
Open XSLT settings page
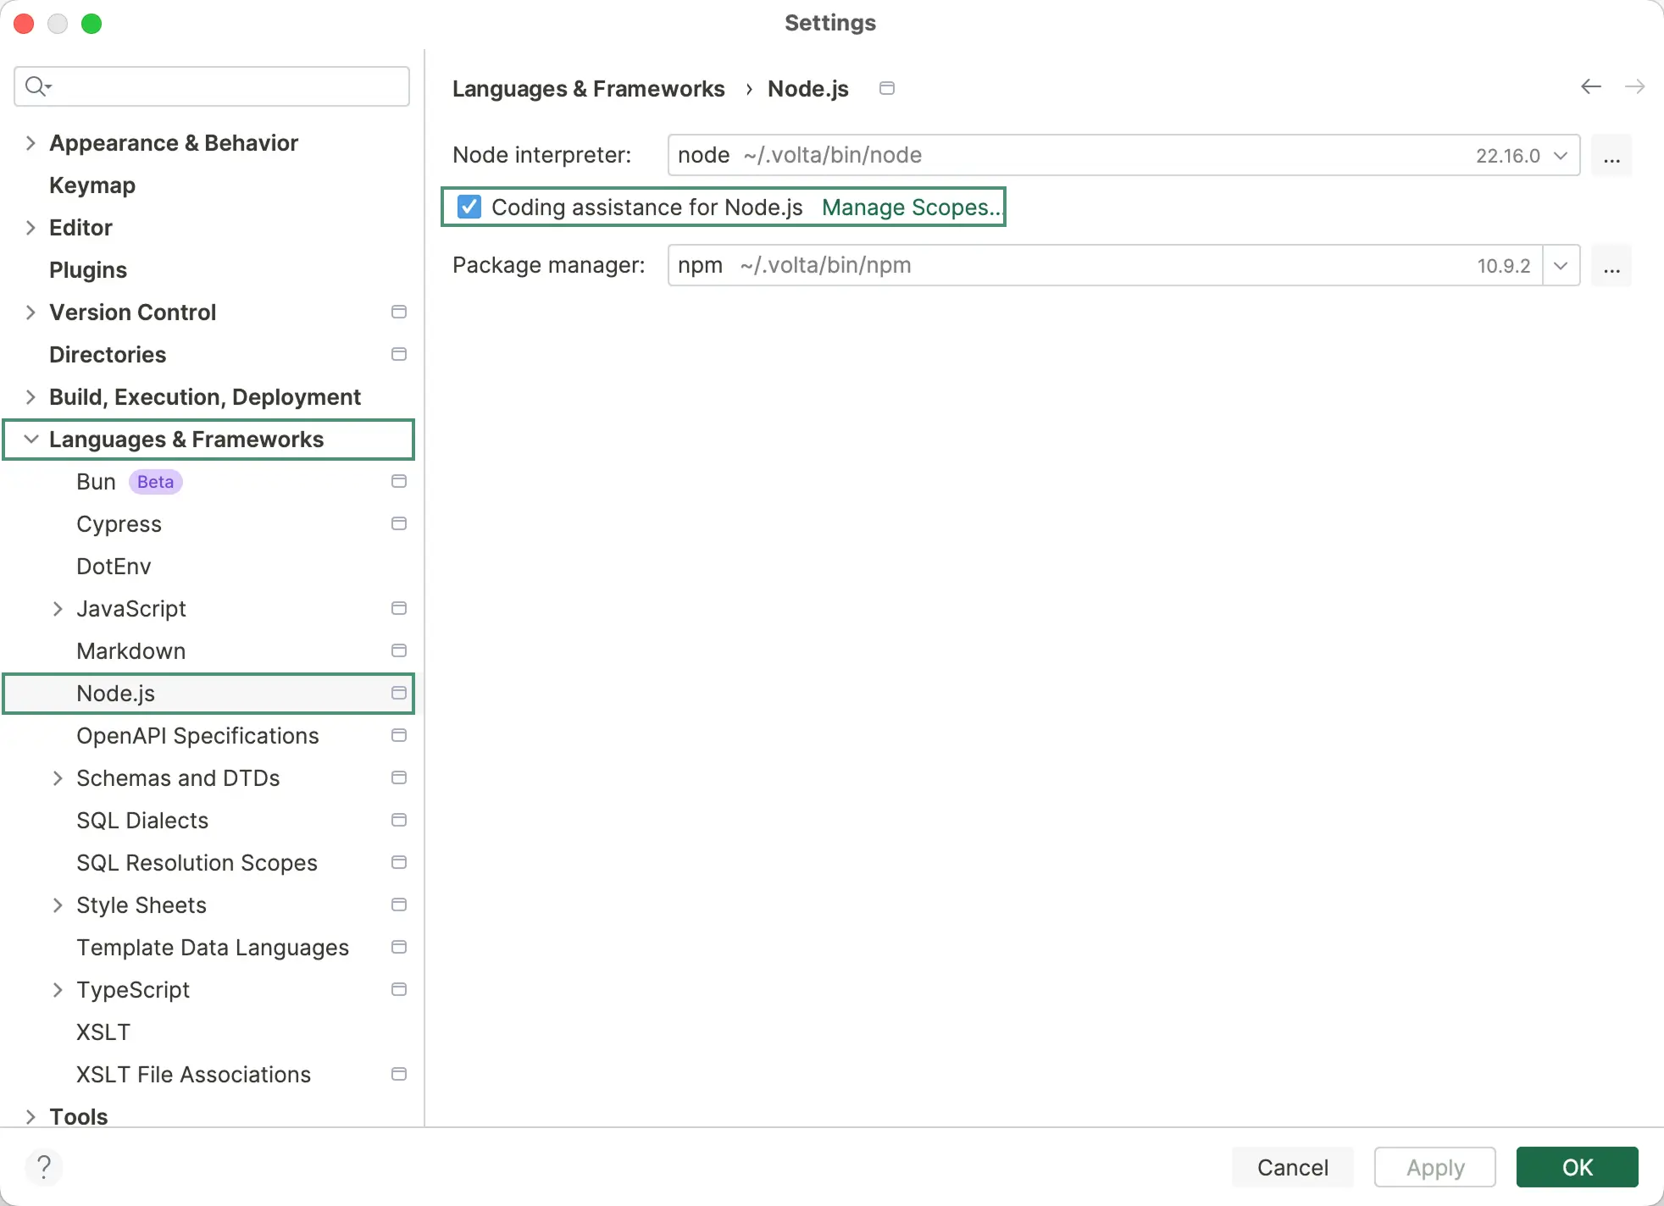[103, 1032]
